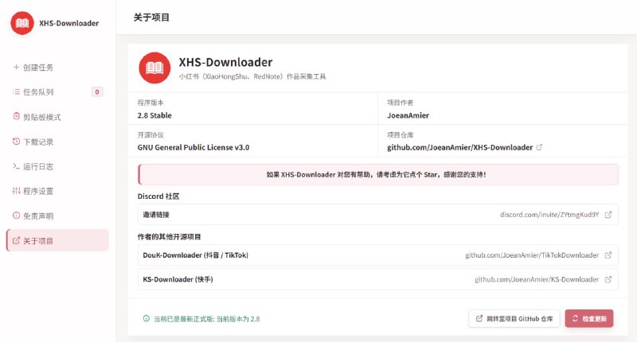Click the github.com/JoeanAmier/TikTokDownloader URL text
637x342 pixels.
pos(532,255)
